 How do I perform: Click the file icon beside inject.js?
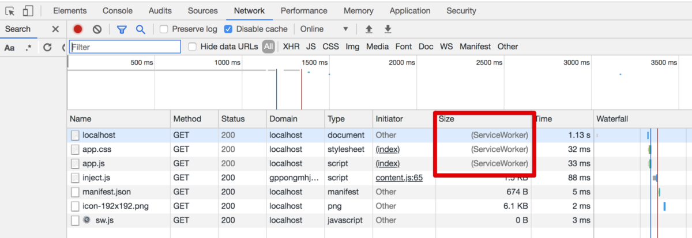pyautogui.click(x=75, y=178)
